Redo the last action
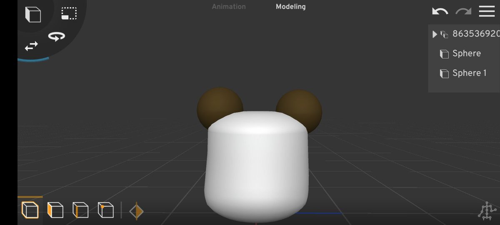Screen dimensions: 500x225 coord(463,11)
